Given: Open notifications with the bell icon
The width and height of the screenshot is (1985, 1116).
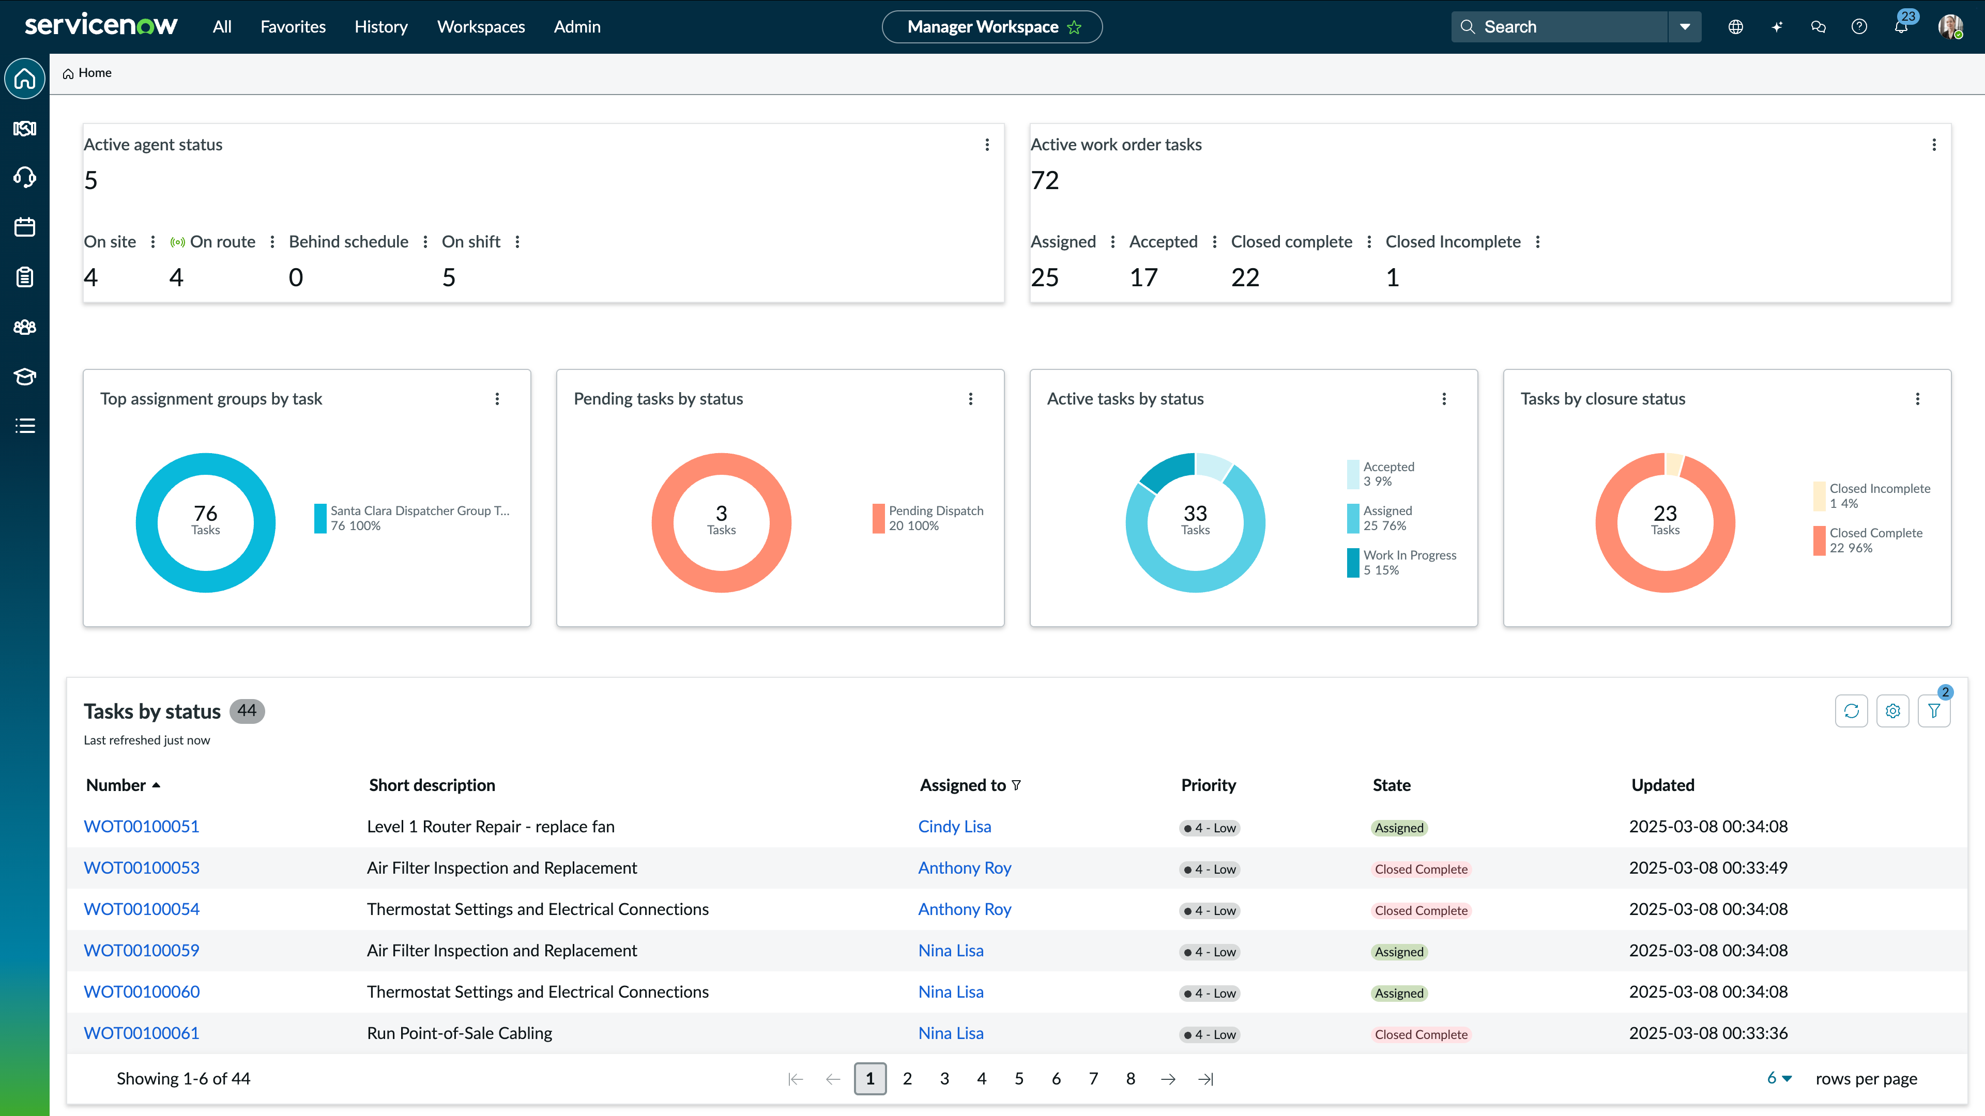Looking at the screenshot, I should tap(1900, 26).
